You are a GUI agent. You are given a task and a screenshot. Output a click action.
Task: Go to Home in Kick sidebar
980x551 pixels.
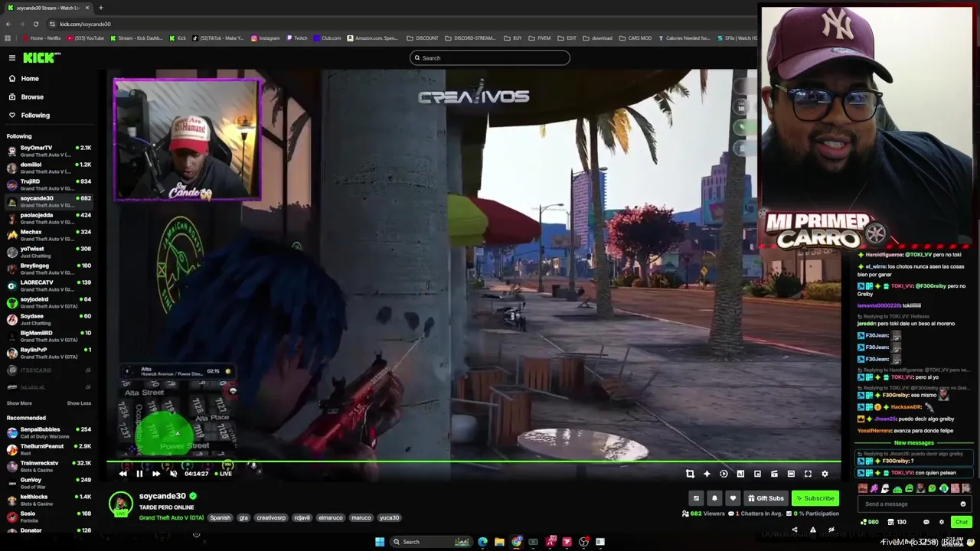(30, 79)
